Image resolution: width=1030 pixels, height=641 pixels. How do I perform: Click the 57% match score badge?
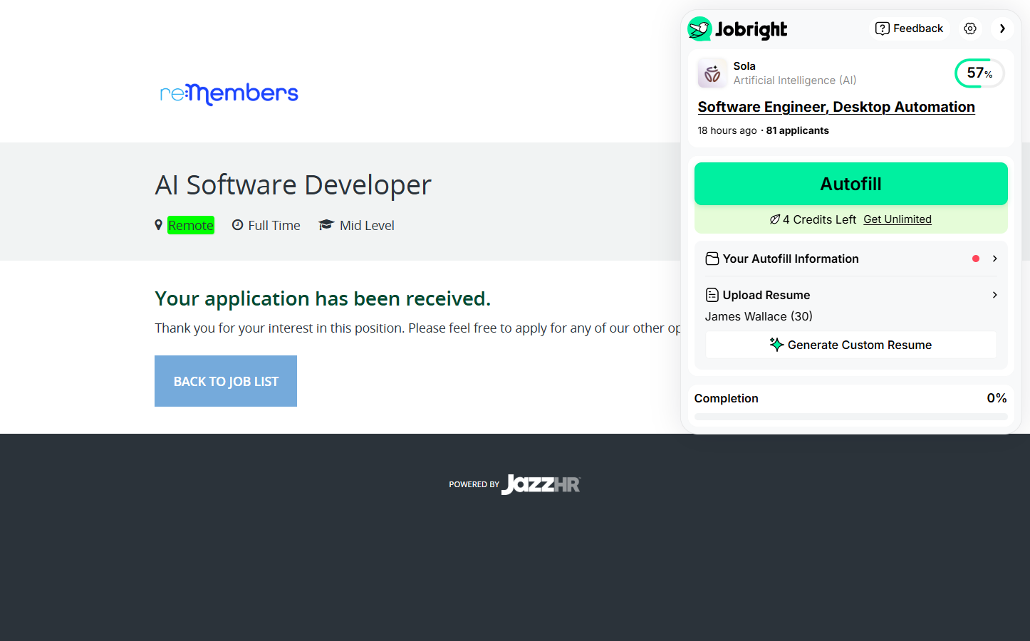[979, 73]
